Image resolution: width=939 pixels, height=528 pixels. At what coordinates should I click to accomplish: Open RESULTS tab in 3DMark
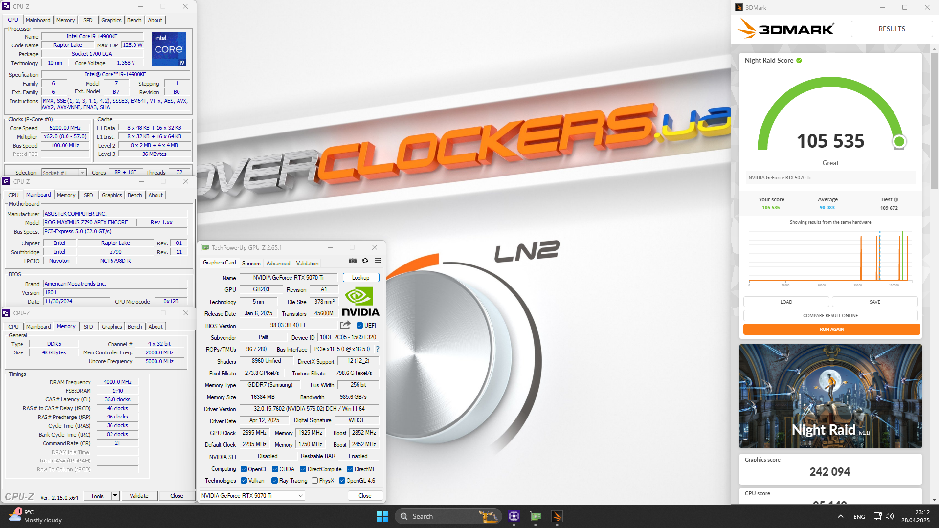coord(892,29)
